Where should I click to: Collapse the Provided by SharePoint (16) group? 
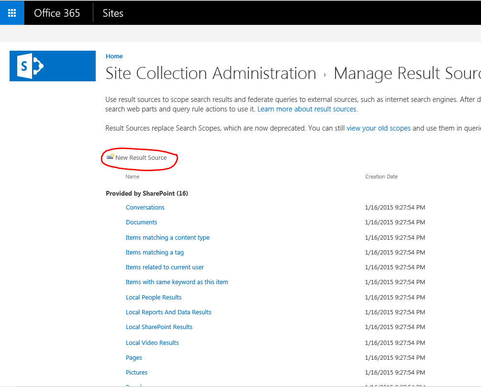pyautogui.click(x=146, y=193)
